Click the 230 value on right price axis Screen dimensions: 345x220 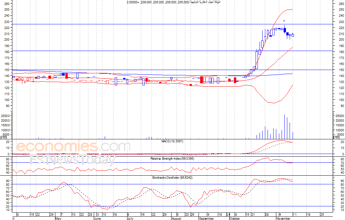point(341,22)
